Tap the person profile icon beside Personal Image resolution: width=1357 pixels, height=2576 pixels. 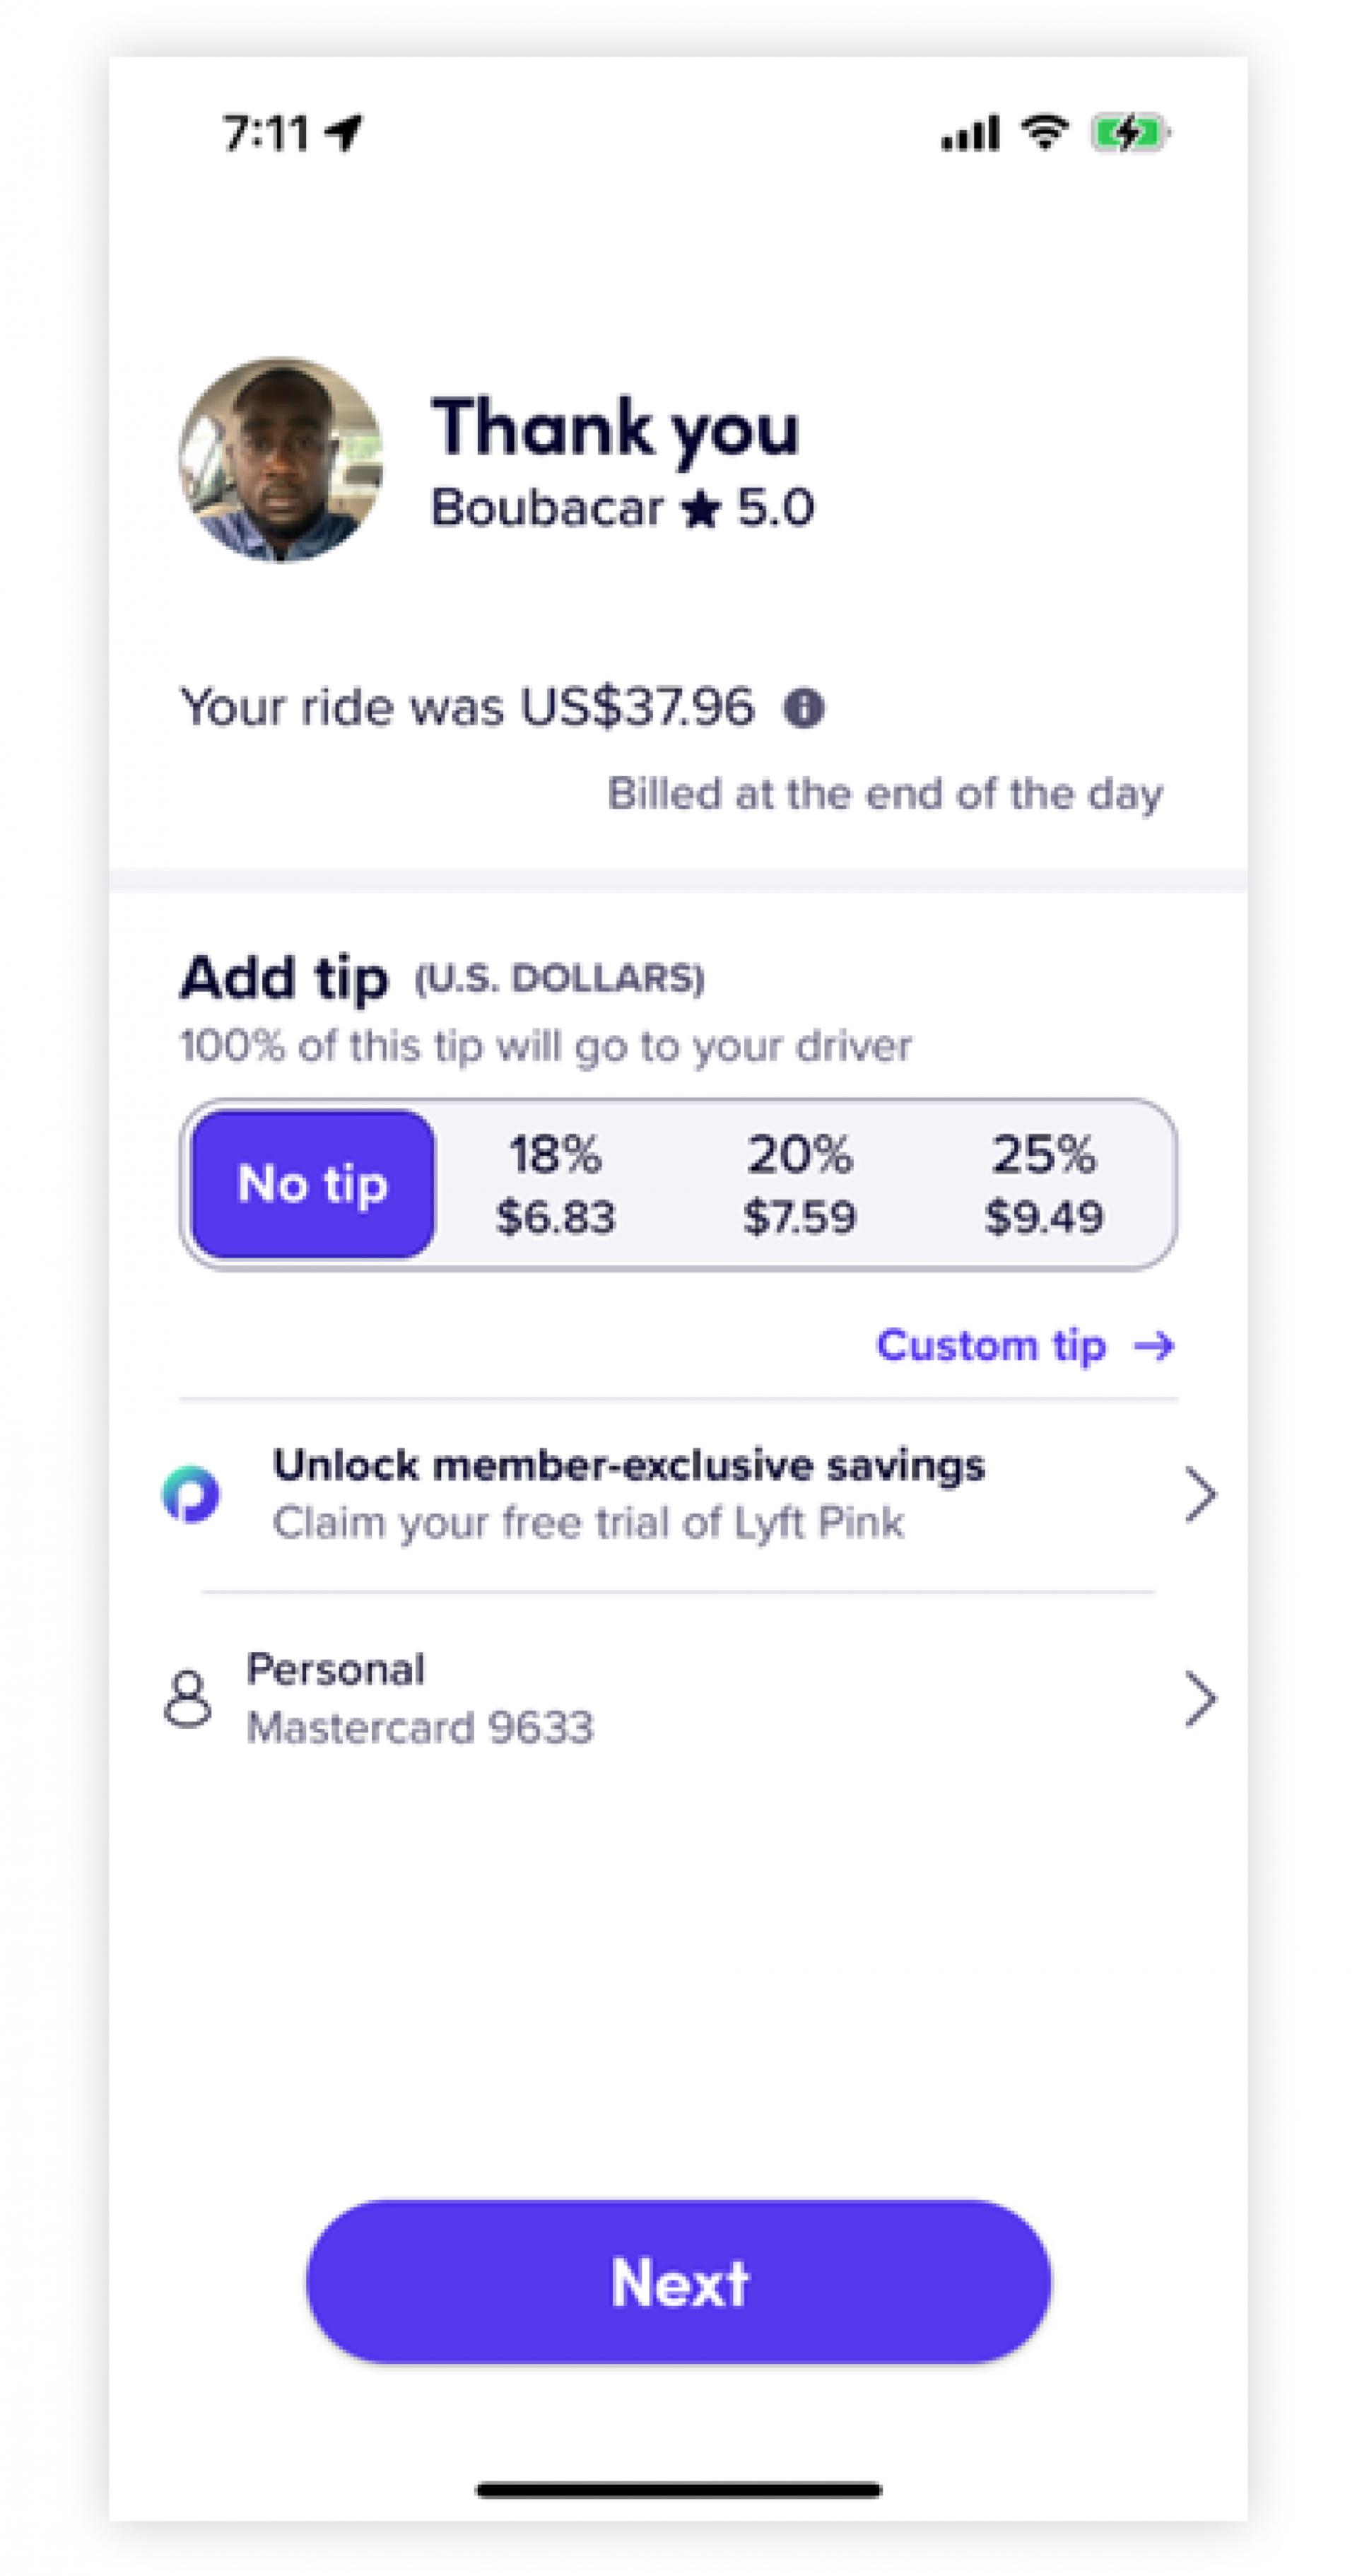pos(188,1698)
